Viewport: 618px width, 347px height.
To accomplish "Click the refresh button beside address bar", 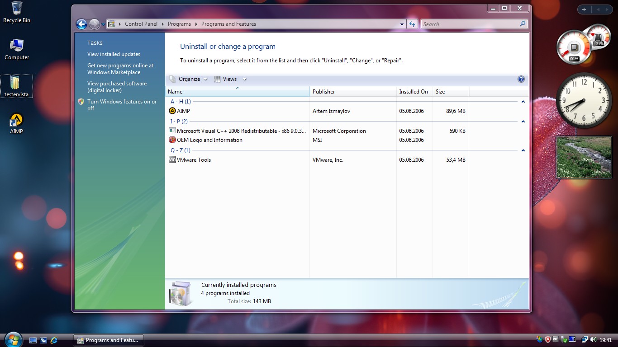I will coord(412,24).
